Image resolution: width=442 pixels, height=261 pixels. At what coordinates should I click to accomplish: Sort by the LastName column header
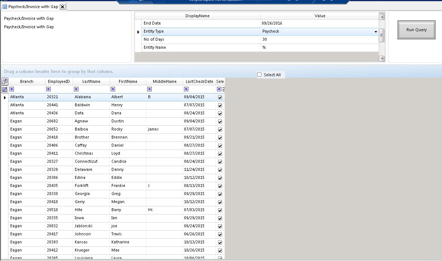91,81
